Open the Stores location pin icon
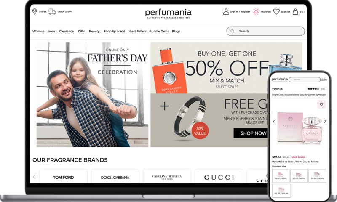This screenshot has height=202, width=337. click(x=35, y=12)
